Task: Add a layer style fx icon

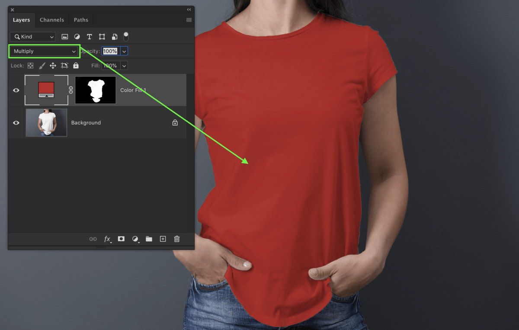Action: 108,239
